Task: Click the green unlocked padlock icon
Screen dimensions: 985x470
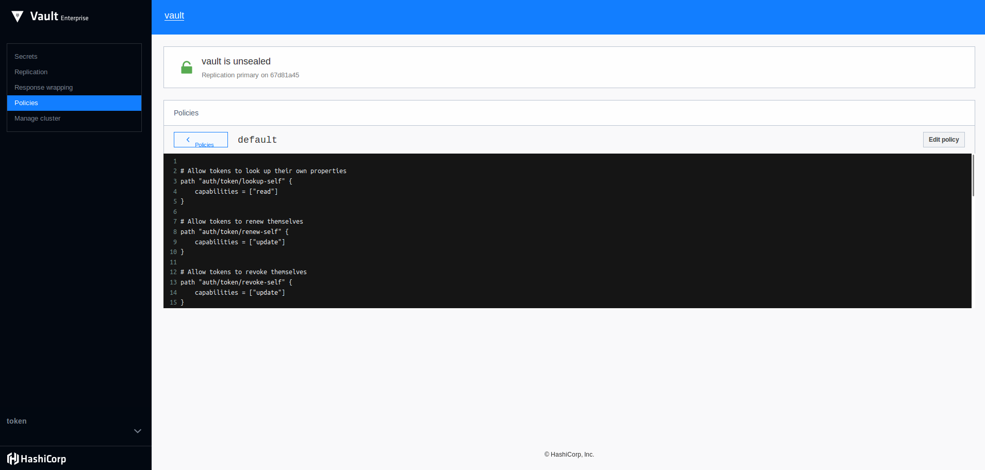Action: [187, 68]
